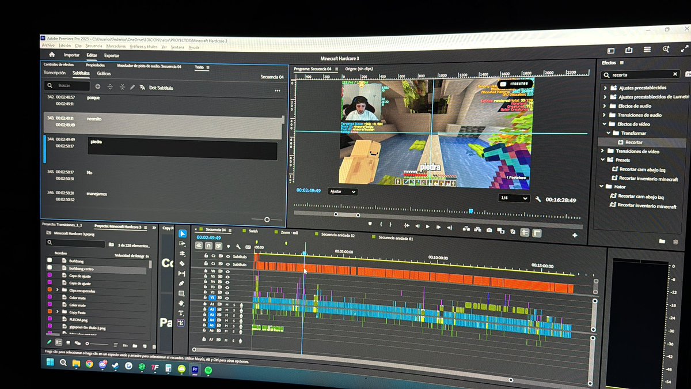Viewport: 691px width, 389px height.
Task: Open the Swish sequence tab
Action: (253, 231)
